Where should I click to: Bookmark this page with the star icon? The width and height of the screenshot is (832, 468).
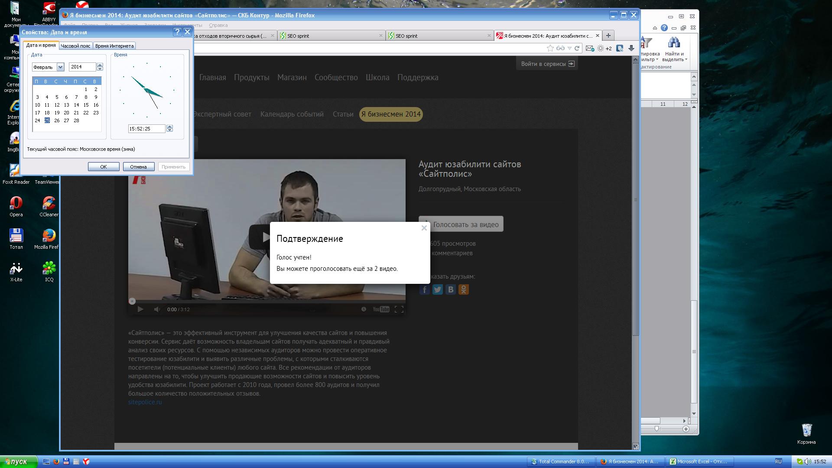(x=550, y=48)
